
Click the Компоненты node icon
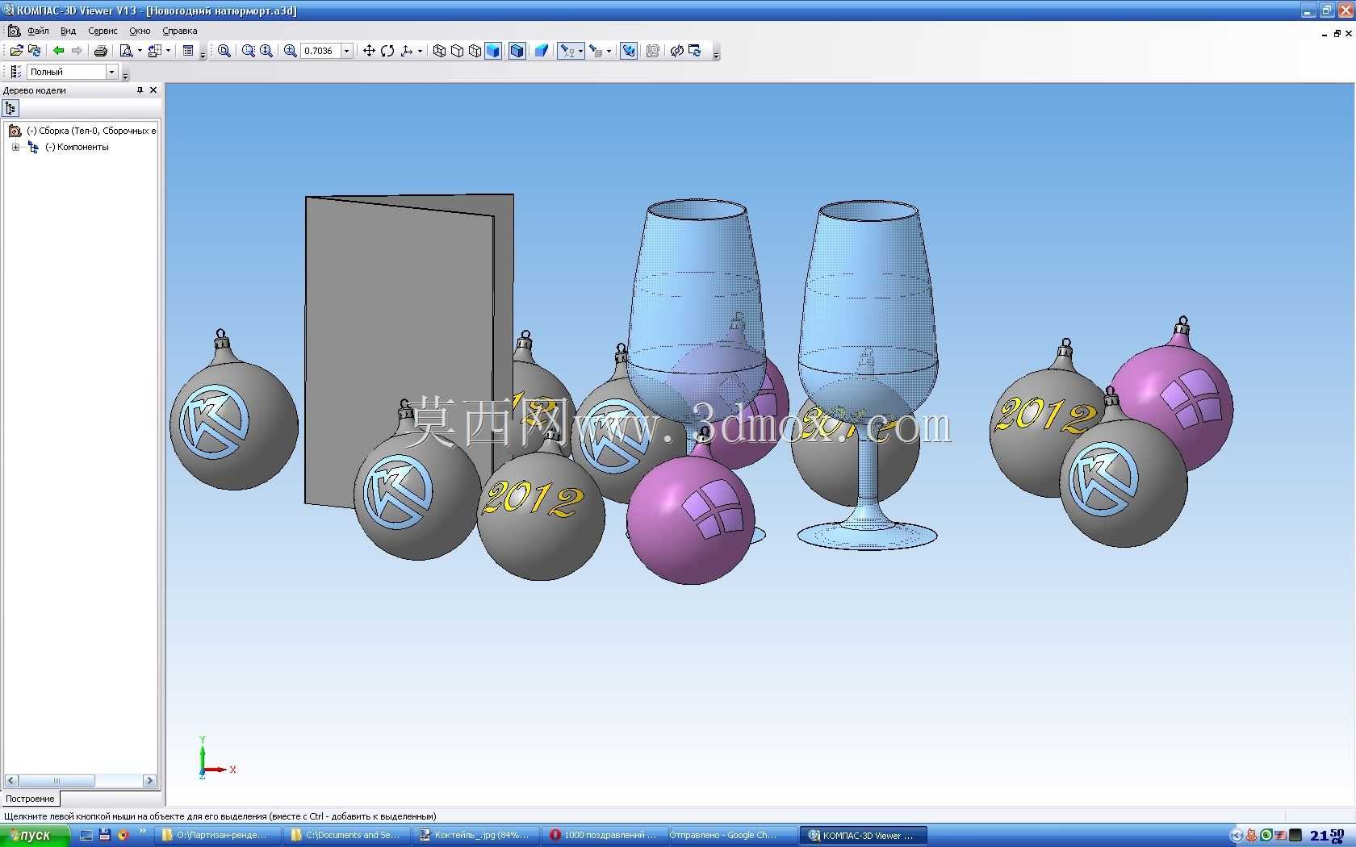[33, 147]
